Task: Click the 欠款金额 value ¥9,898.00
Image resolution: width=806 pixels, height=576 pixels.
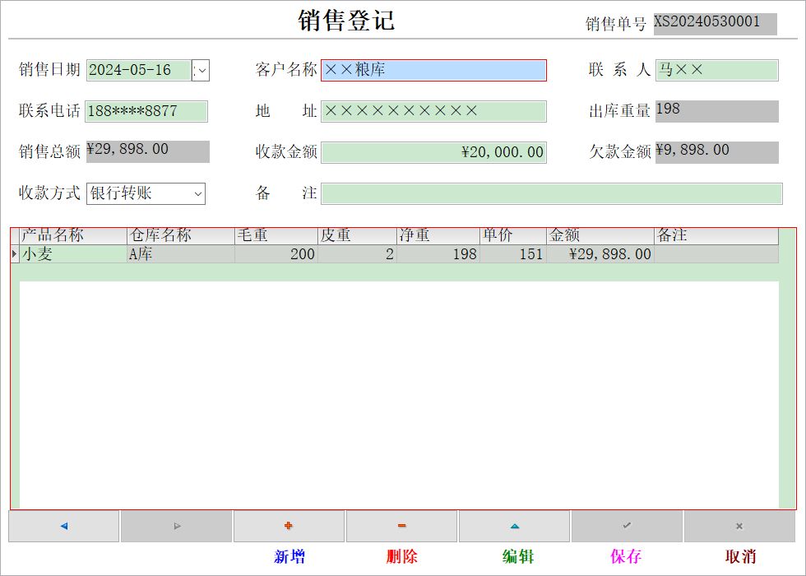Action: pyautogui.click(x=717, y=153)
